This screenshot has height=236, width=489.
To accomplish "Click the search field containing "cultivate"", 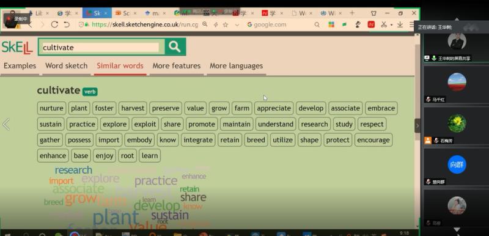I will coord(101,48).
